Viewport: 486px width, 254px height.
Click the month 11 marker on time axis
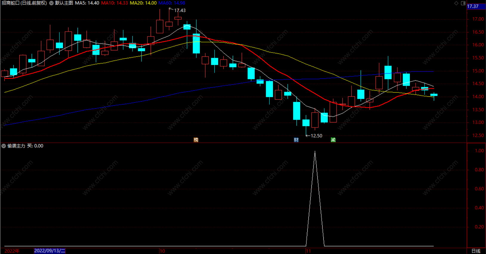(308, 251)
